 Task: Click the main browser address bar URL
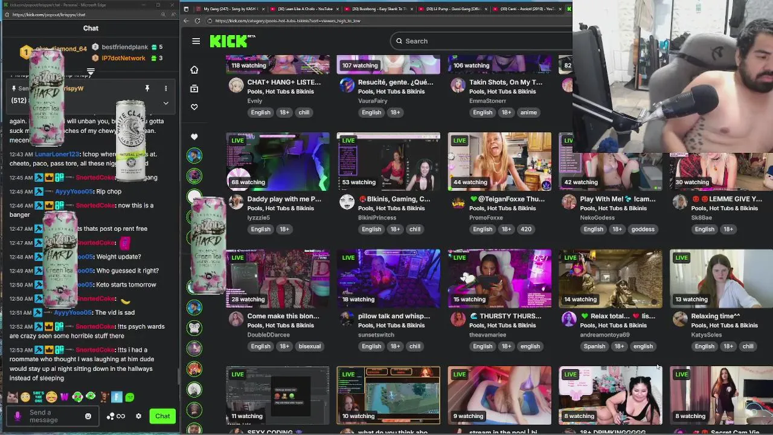[287, 21]
